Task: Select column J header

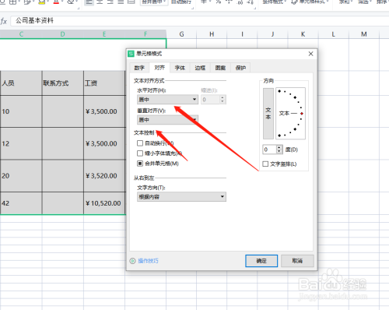Action: coord(272,34)
